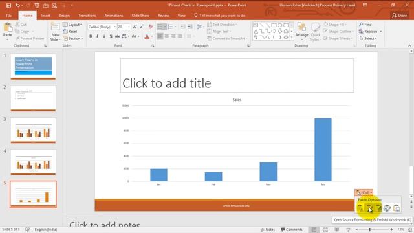414x233 pixels.
Task: Expand the Layout dropdown
Action: pos(72,25)
